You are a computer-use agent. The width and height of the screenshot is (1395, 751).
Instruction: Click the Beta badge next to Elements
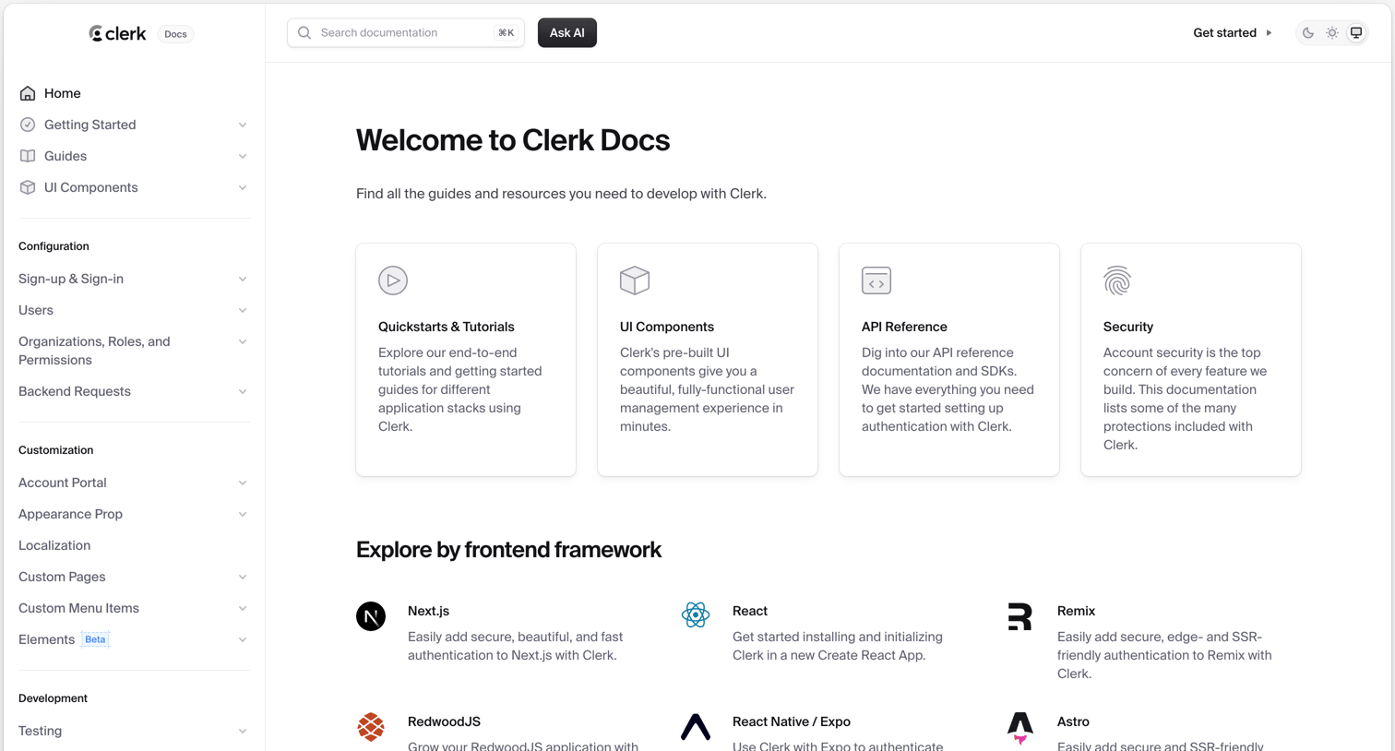[95, 639]
